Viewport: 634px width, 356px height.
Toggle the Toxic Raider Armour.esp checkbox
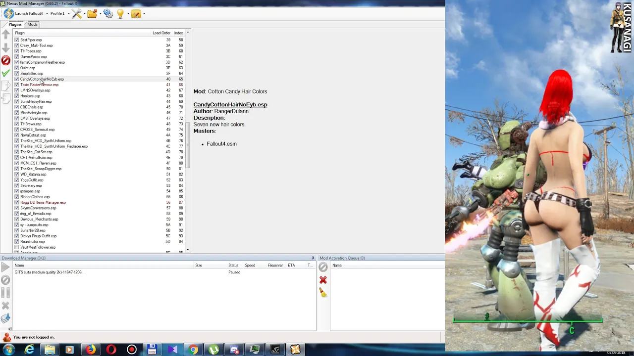17,85
